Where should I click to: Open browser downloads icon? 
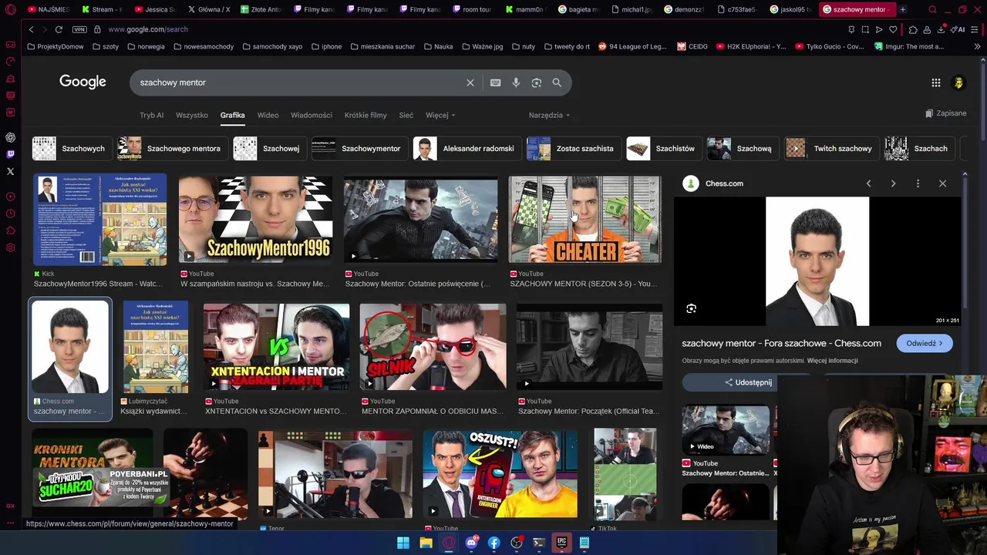[x=942, y=29]
